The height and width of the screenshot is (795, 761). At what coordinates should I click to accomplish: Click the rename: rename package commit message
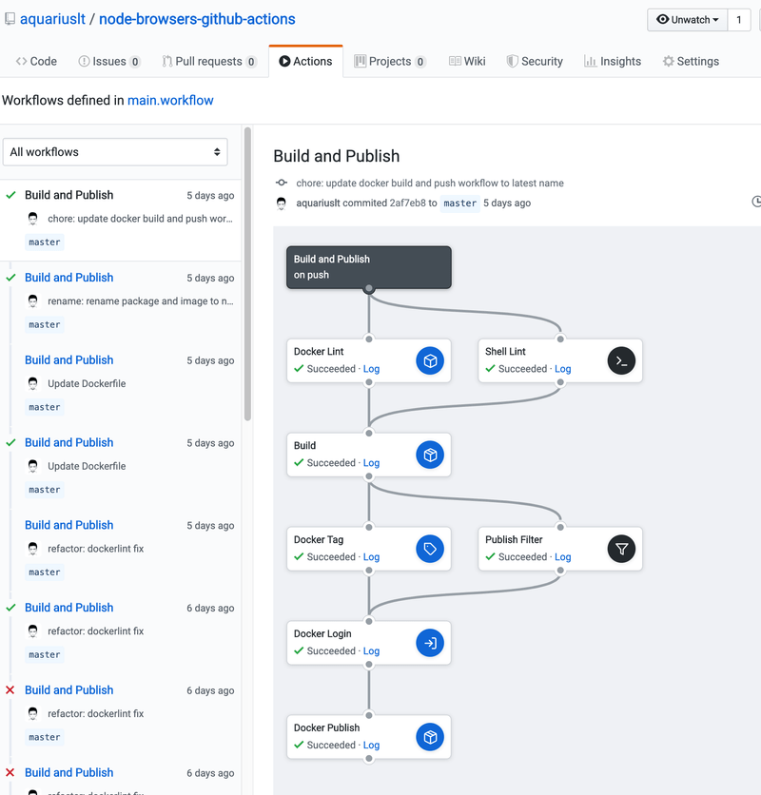click(141, 301)
